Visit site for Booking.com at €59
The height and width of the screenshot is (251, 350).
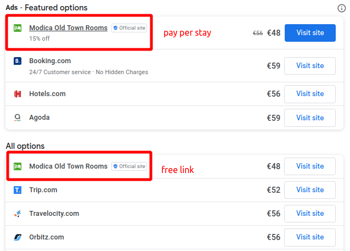[x=310, y=66]
